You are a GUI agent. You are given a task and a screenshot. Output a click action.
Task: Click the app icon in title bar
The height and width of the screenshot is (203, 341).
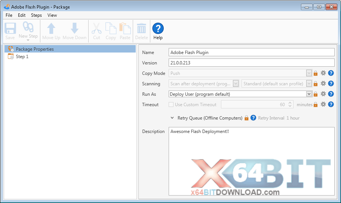click(x=7, y=7)
